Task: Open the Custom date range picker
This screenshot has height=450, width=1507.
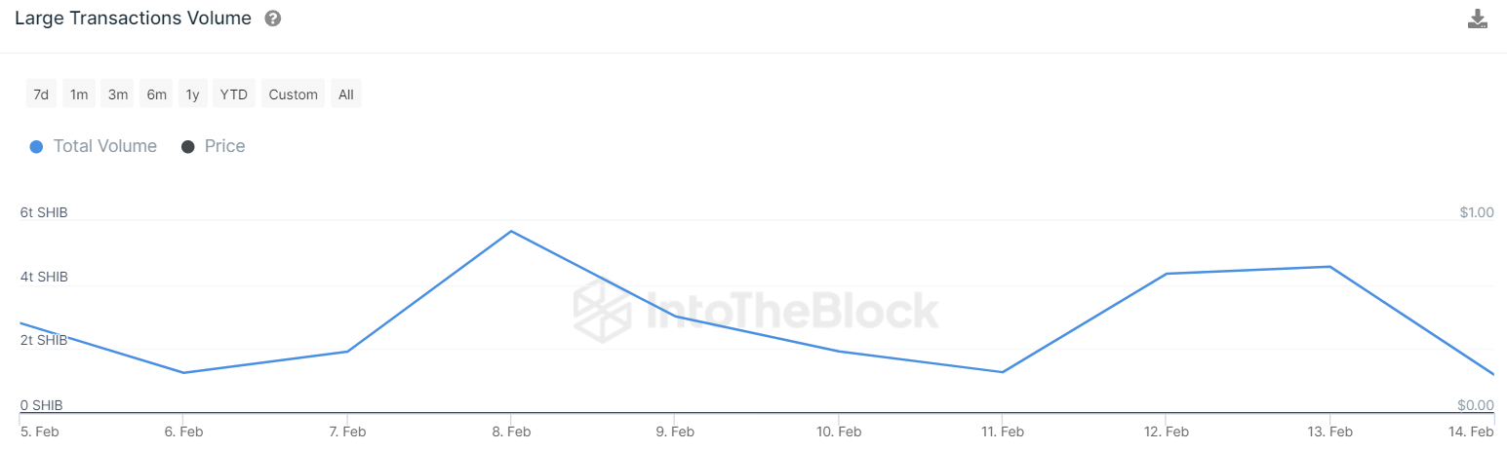Action: [294, 94]
